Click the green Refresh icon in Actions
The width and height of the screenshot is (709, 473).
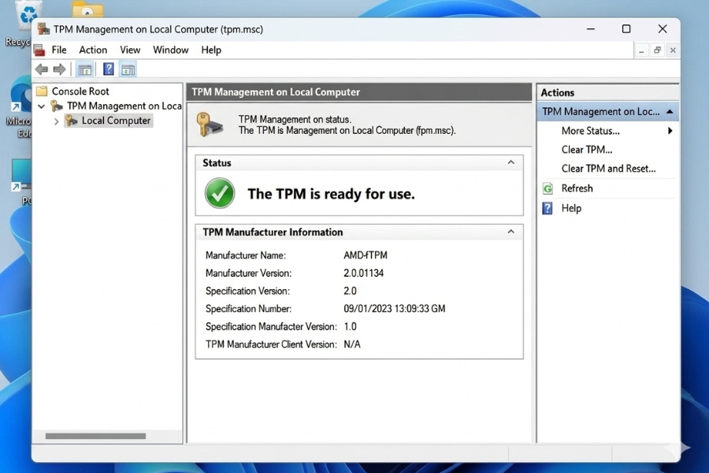pos(548,188)
